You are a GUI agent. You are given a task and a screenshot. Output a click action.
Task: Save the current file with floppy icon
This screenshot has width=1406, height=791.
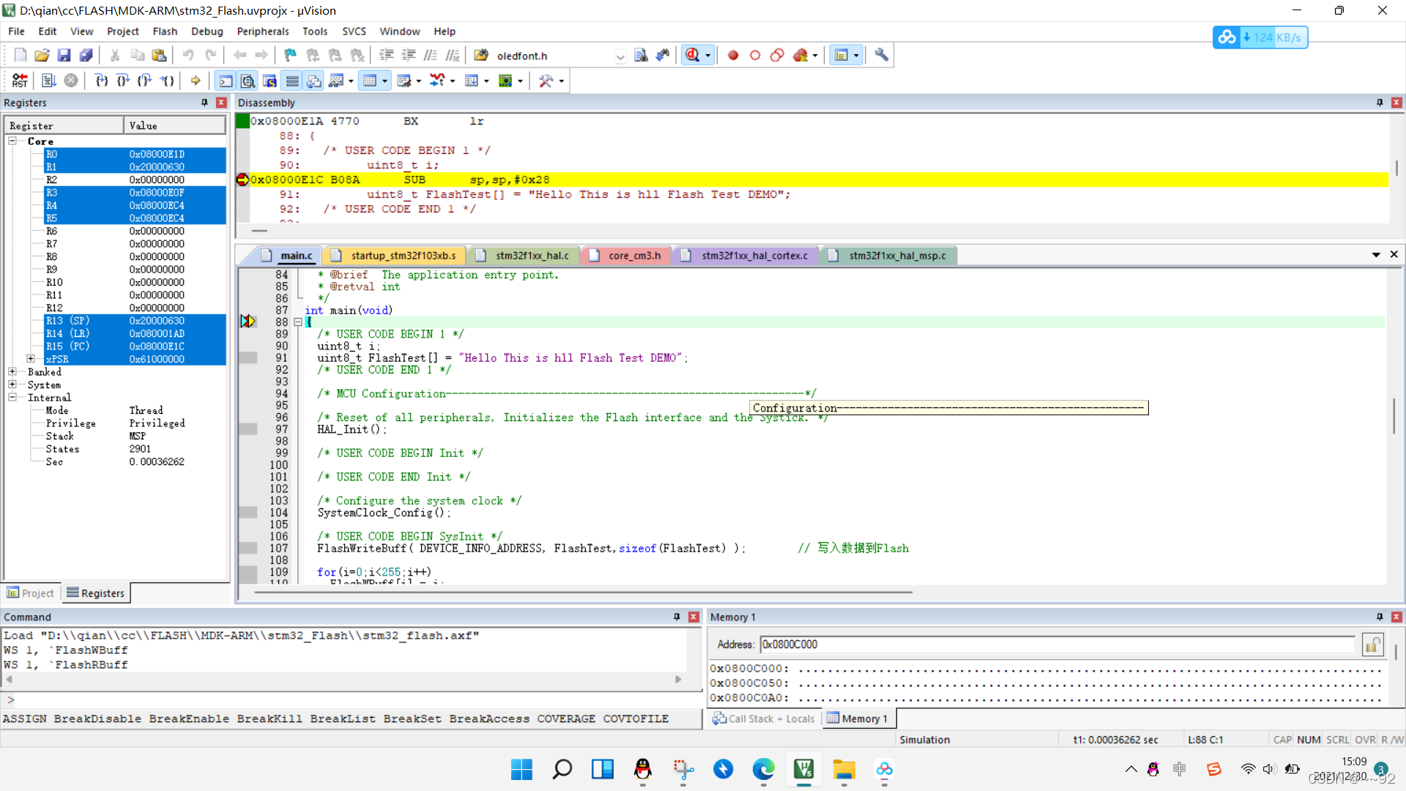pos(64,55)
